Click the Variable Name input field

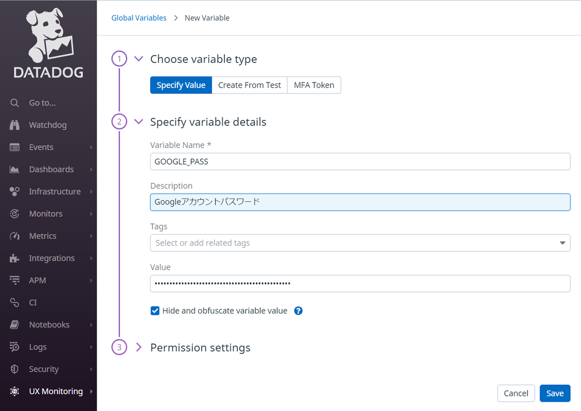point(360,162)
